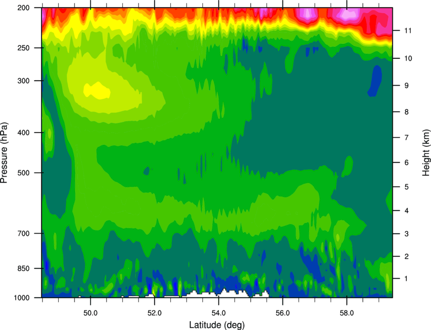Click the 400 pressure axis label

23,133
